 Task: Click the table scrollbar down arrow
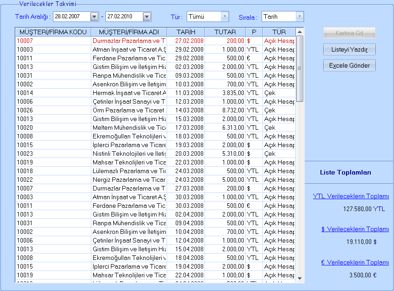[299, 278]
